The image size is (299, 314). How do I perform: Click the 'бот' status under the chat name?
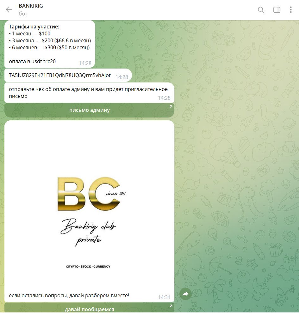pos(23,14)
